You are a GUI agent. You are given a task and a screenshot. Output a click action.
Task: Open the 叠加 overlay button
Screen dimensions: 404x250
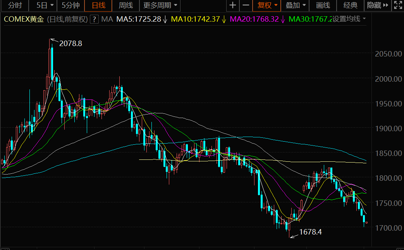point(296,5)
